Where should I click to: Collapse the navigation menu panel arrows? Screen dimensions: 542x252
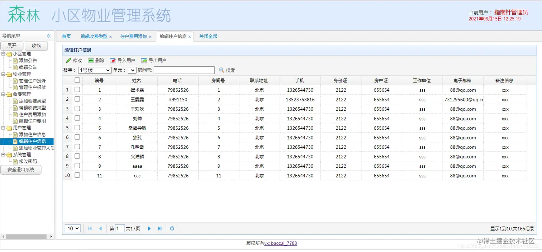click(49, 36)
